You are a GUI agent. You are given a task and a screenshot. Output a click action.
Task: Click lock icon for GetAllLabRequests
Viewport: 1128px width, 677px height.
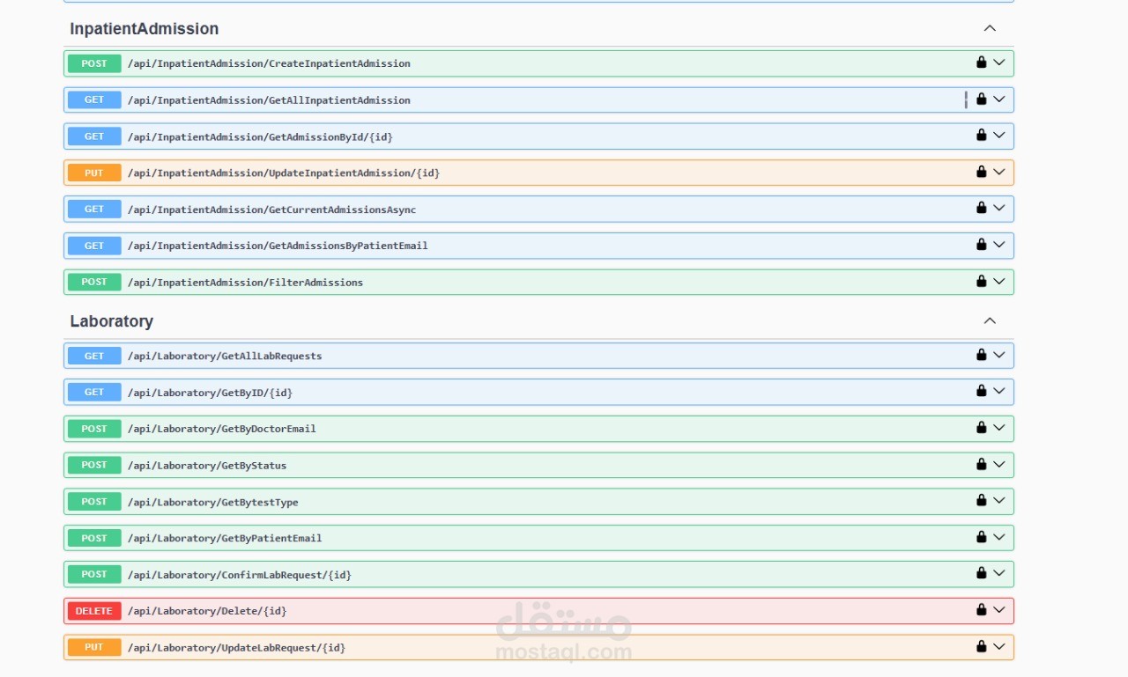pyautogui.click(x=981, y=355)
